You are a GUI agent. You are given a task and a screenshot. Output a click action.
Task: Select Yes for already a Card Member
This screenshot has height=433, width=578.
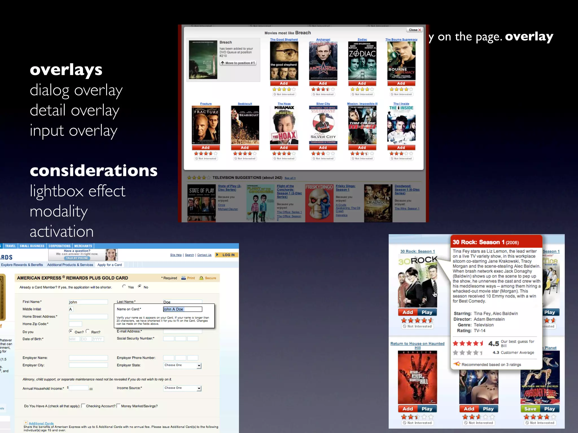coord(124,286)
